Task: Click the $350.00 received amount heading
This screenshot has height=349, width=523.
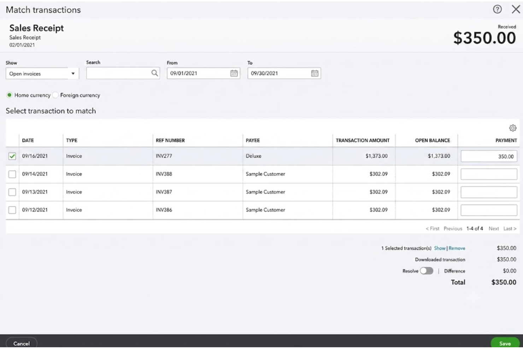Action: coord(484,38)
